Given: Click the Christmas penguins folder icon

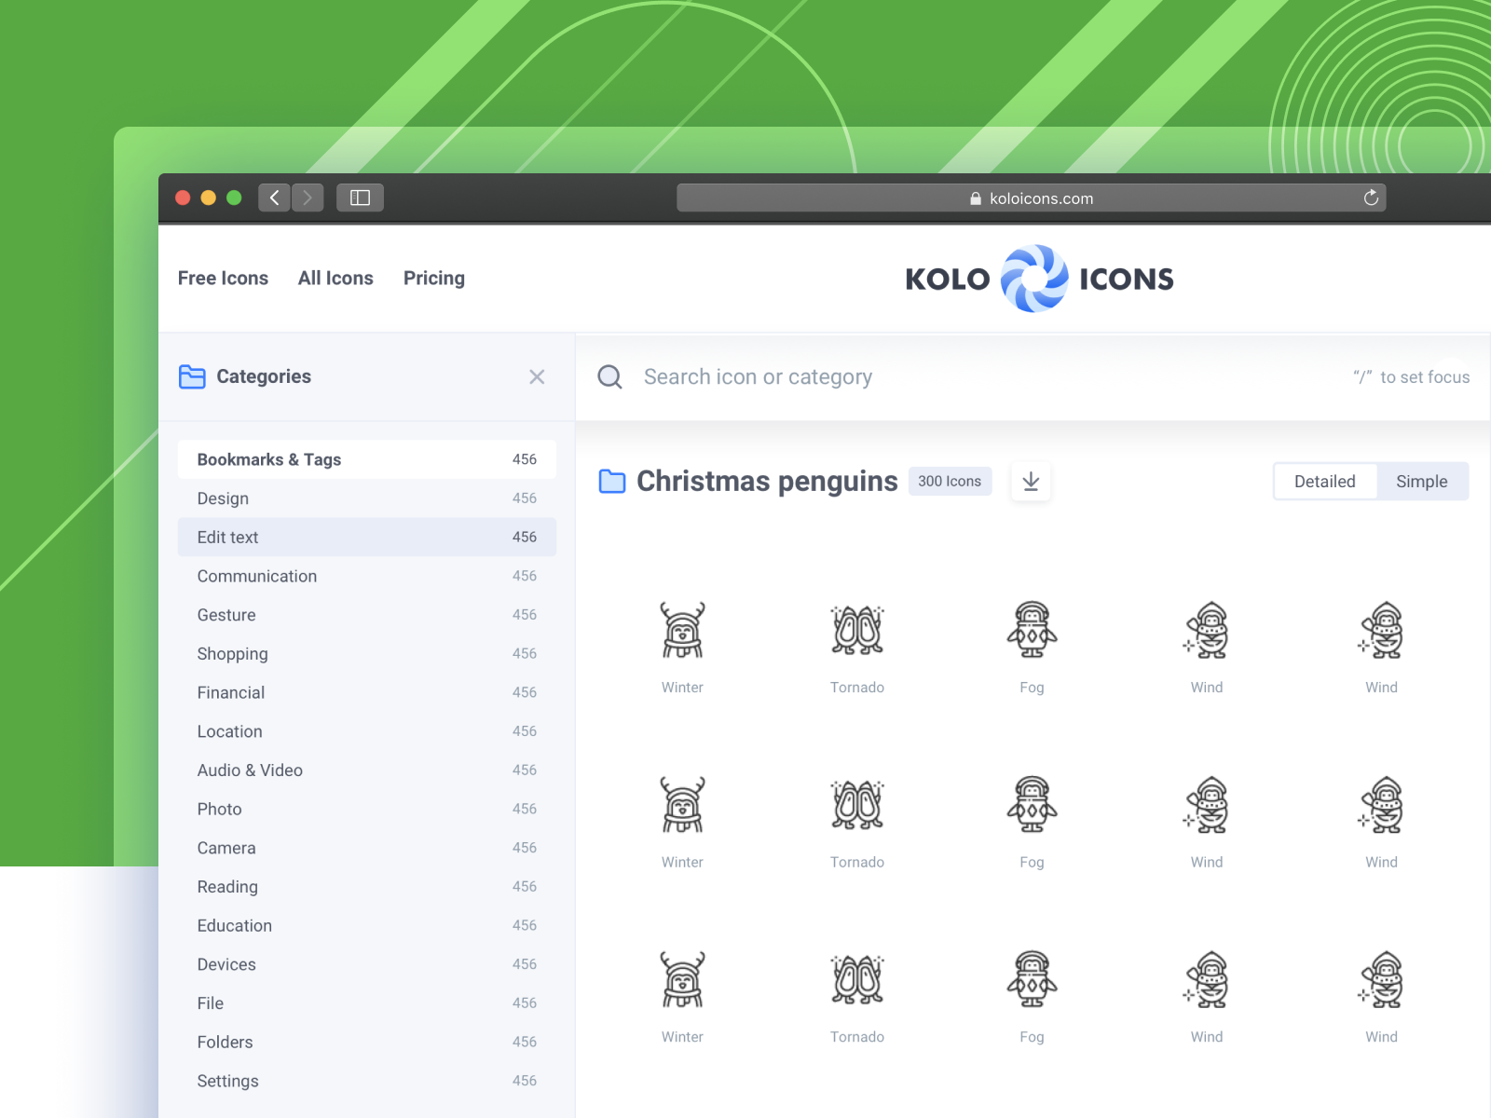Looking at the screenshot, I should [612, 482].
